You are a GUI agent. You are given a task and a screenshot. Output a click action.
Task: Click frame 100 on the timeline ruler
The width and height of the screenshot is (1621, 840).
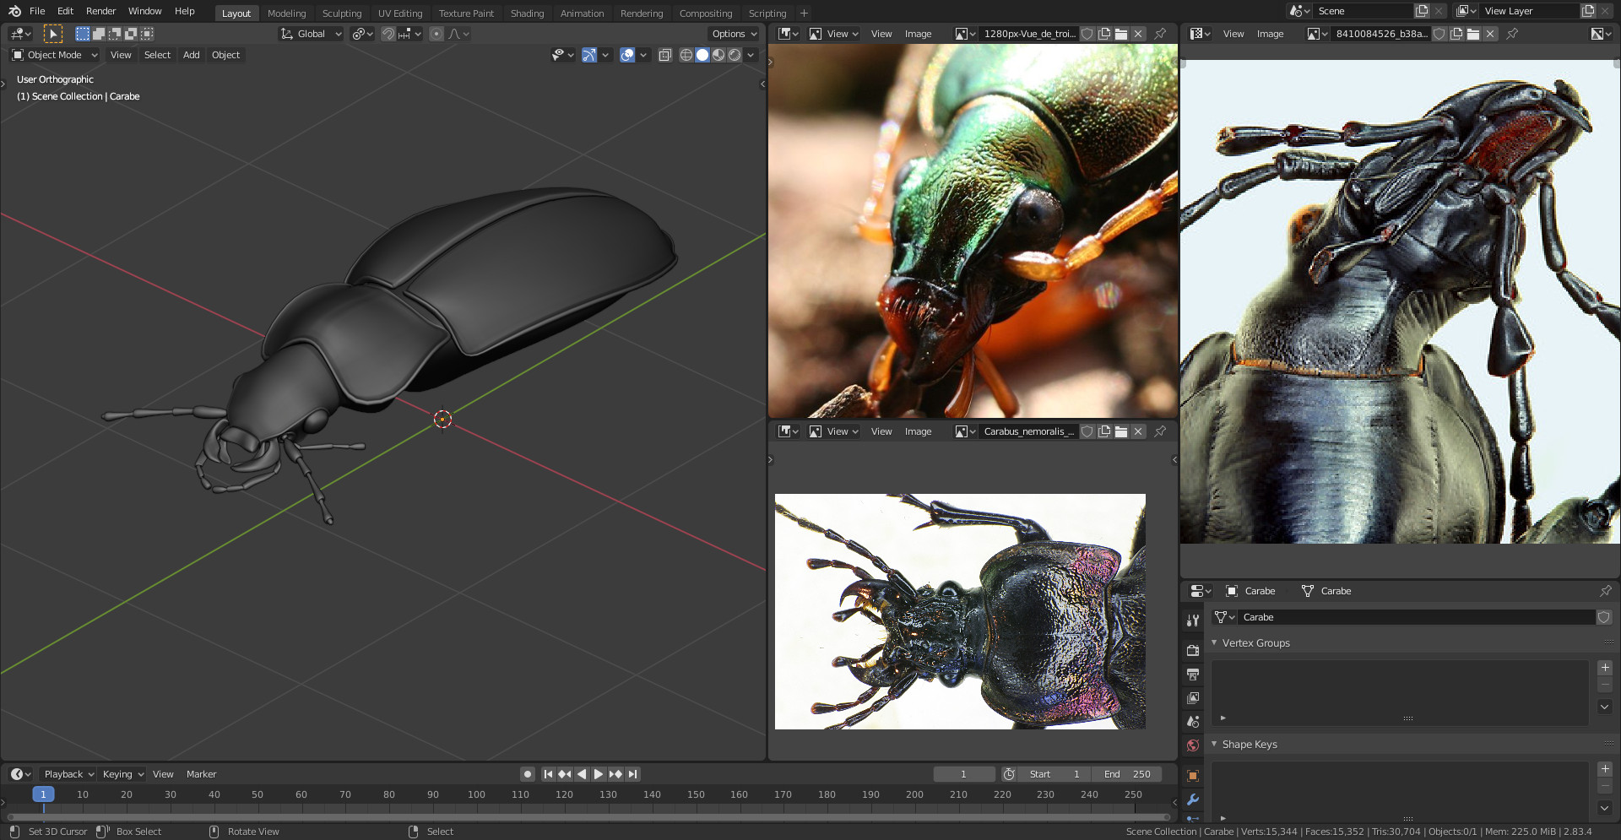[476, 794]
